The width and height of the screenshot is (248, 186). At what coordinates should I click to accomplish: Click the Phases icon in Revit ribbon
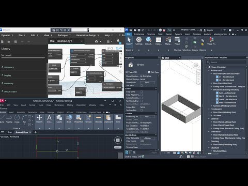tap(177, 41)
